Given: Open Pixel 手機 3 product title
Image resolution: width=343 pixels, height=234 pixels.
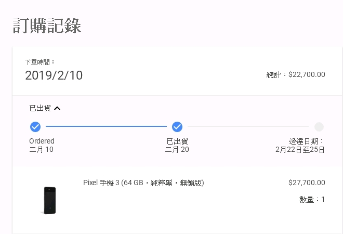Looking at the screenshot, I should [143, 183].
